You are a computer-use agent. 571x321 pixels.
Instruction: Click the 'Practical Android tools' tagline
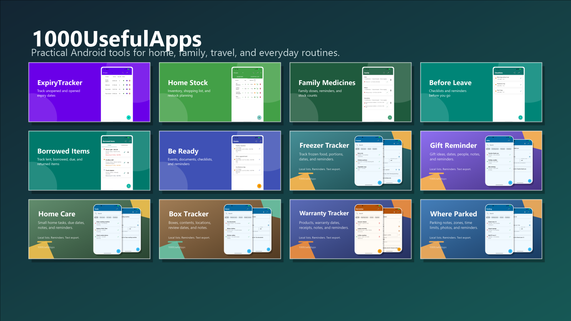coord(185,53)
